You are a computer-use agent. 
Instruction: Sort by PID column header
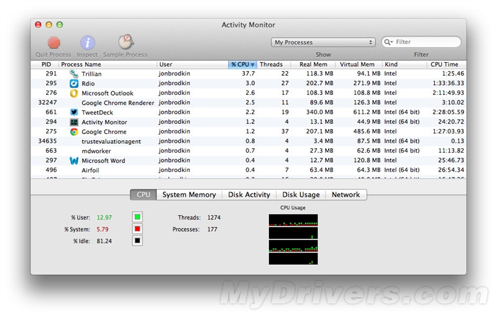click(x=46, y=65)
